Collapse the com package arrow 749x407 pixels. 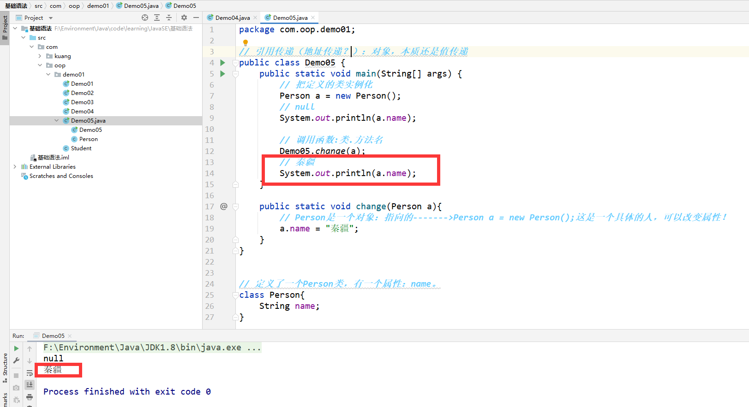point(32,47)
